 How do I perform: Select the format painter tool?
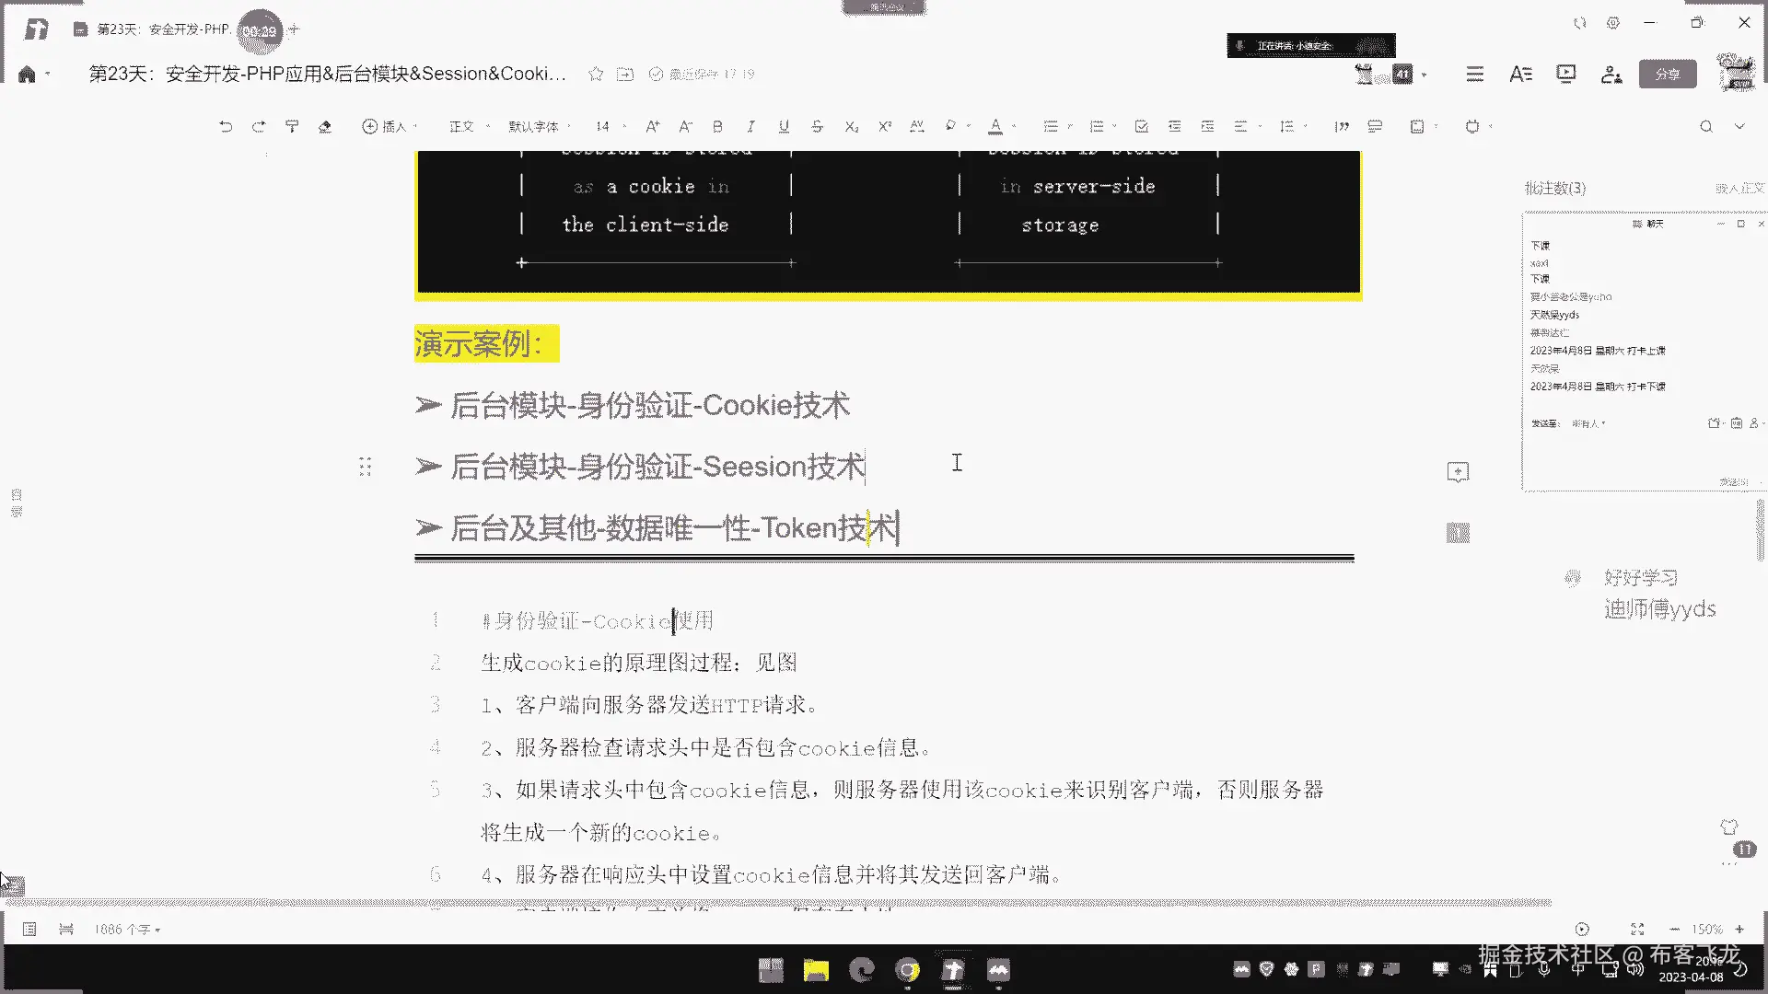coord(292,127)
